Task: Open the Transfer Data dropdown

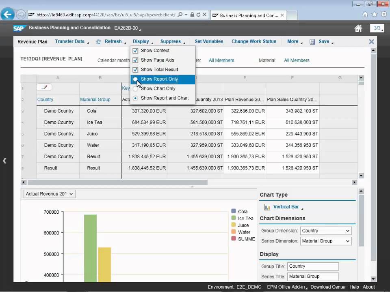Action: (x=72, y=41)
